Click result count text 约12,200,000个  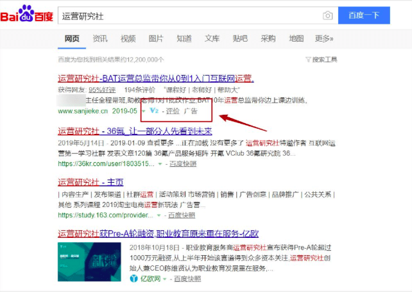click(x=110, y=60)
